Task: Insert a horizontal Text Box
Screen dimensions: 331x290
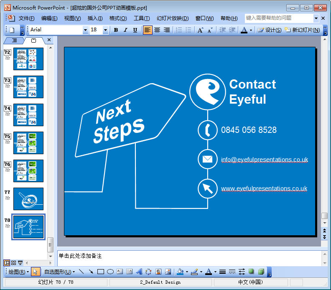Action: point(120,272)
